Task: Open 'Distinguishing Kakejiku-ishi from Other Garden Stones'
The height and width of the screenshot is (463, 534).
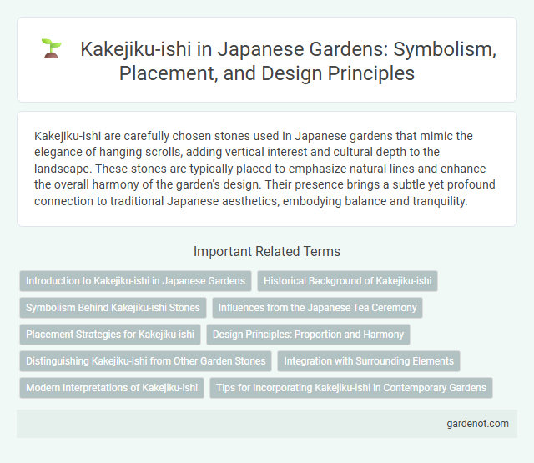Action: pyautogui.click(x=146, y=361)
